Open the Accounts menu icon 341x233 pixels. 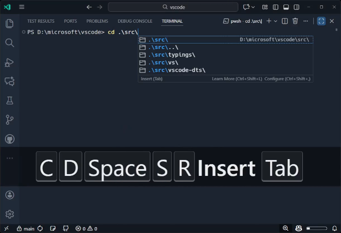(10, 195)
